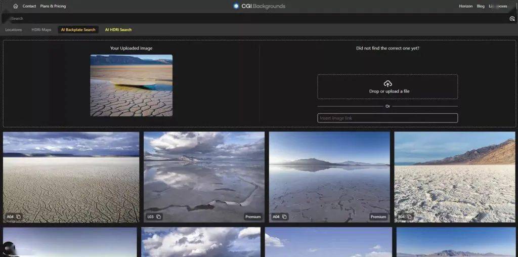The image size is (518, 257).
Task: Open Plans & Pricing link
Action: [53, 6]
